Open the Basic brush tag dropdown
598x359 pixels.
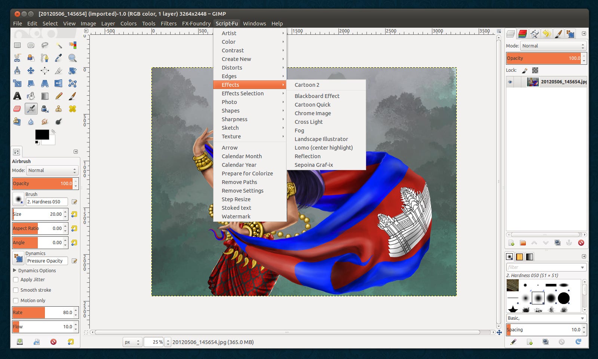pos(546,318)
